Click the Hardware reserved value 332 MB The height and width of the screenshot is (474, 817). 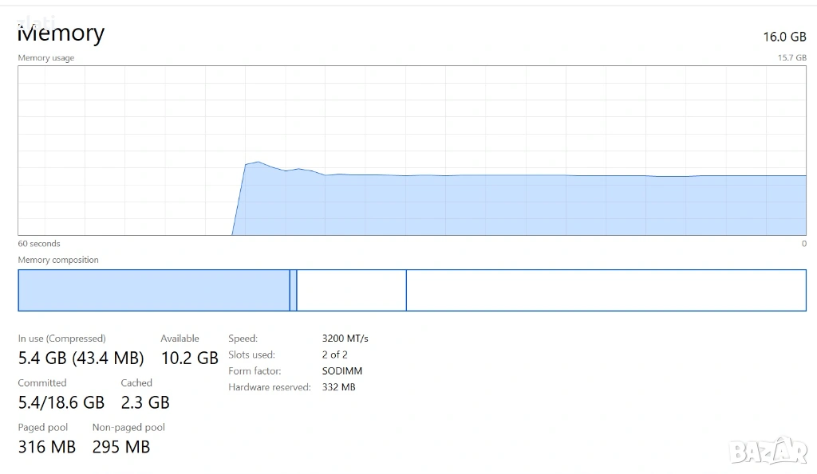[338, 387]
